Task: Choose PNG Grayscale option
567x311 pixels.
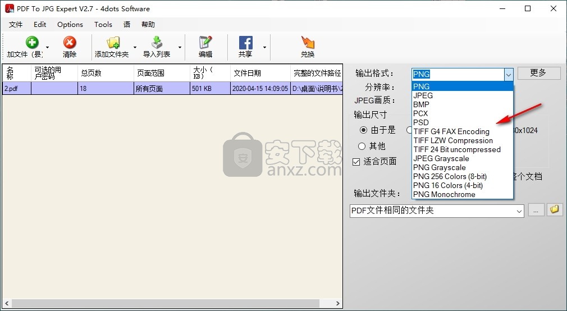Action: tap(463, 167)
